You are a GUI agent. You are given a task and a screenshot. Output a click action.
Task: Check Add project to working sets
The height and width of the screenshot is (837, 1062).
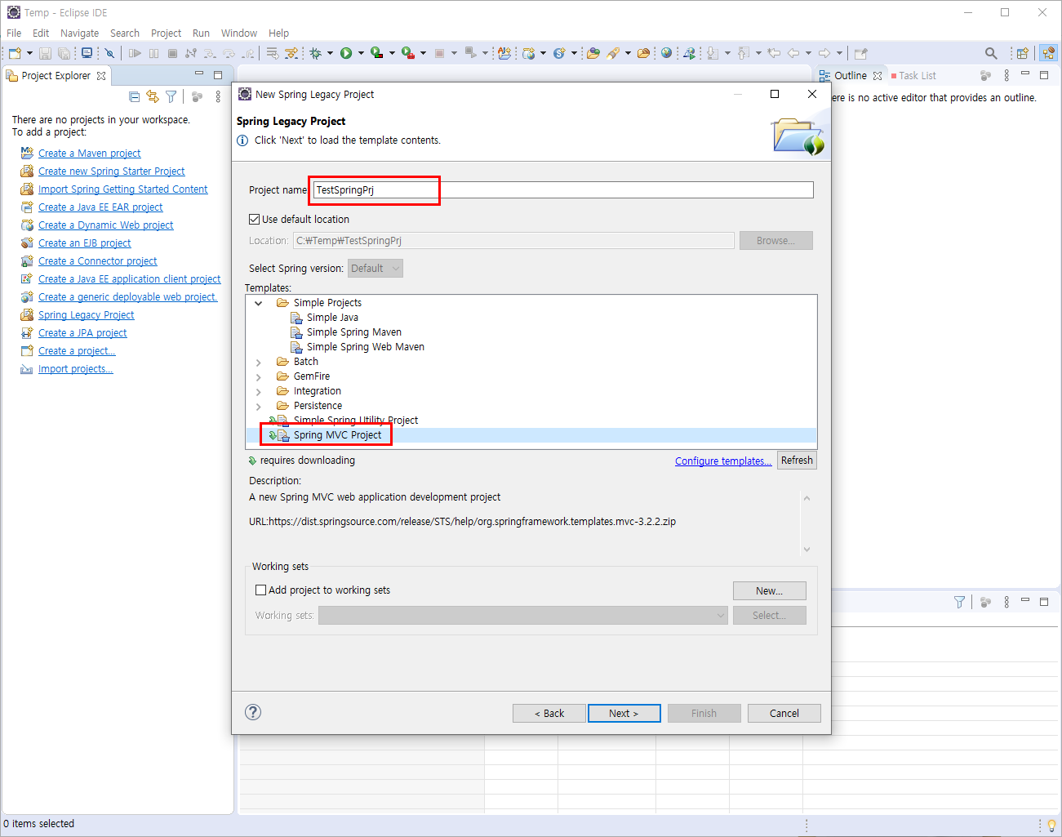[x=261, y=590]
